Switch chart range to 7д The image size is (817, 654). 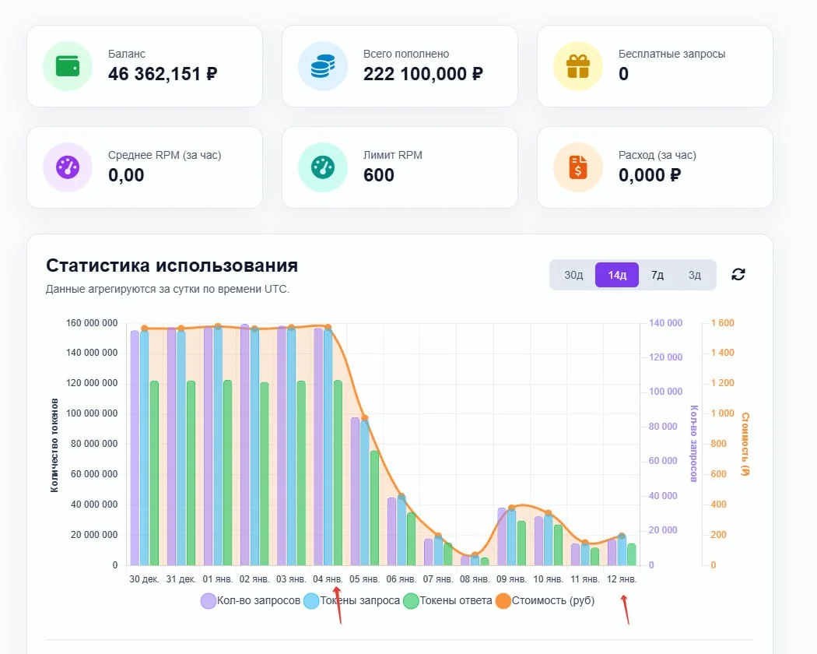coord(657,275)
